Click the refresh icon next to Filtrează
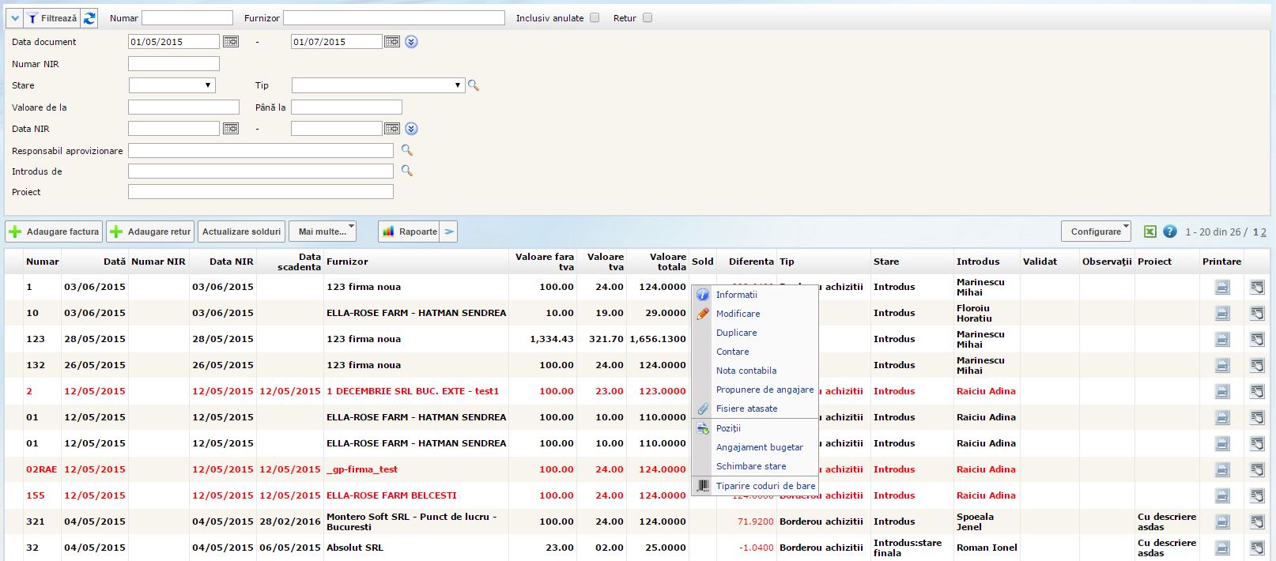 point(89,18)
